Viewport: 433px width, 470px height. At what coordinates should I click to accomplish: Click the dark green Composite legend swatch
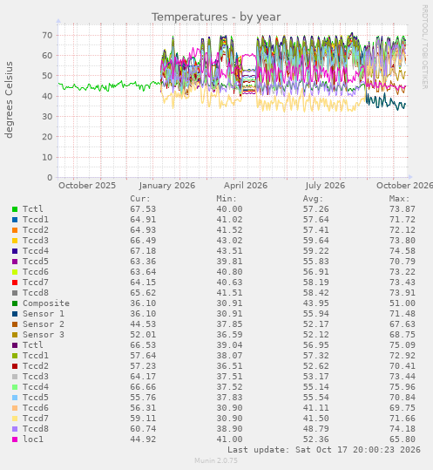[x=15, y=303]
